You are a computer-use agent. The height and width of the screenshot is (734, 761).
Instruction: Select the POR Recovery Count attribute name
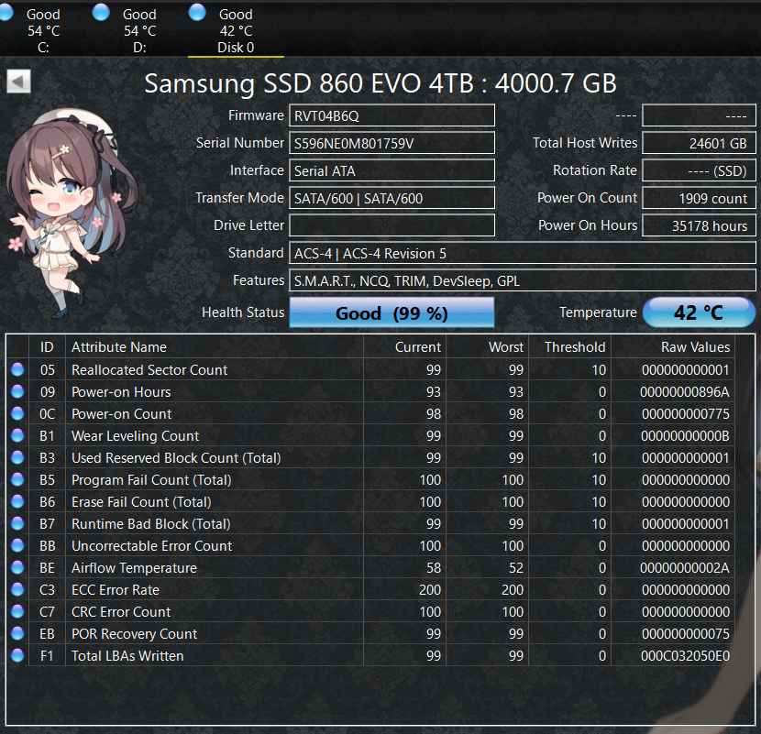click(135, 634)
